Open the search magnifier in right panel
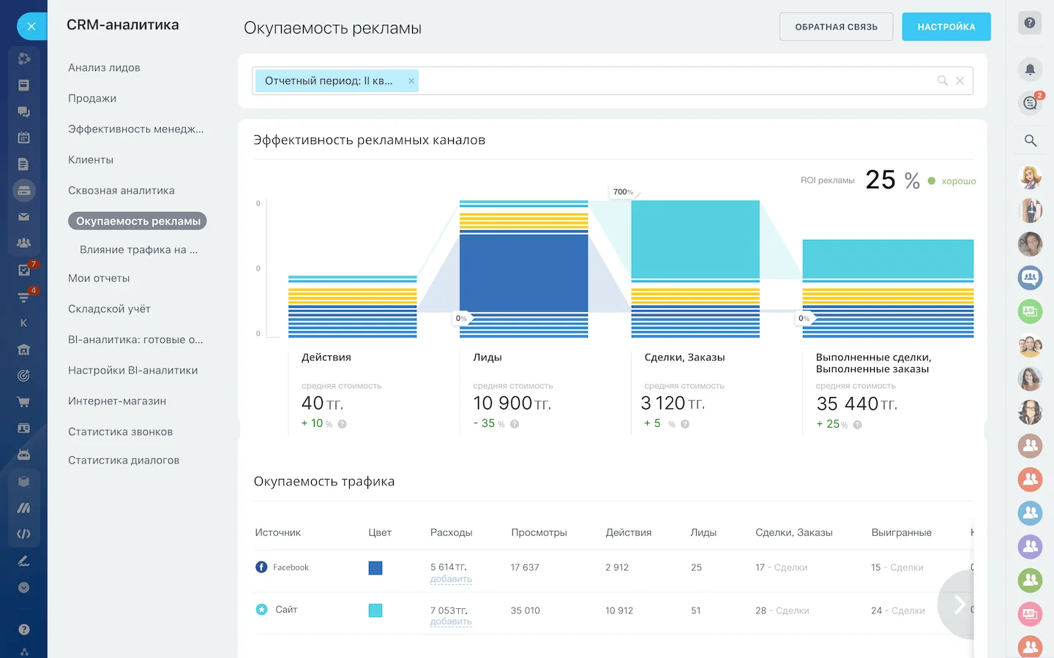This screenshot has height=658, width=1054. point(1030,140)
